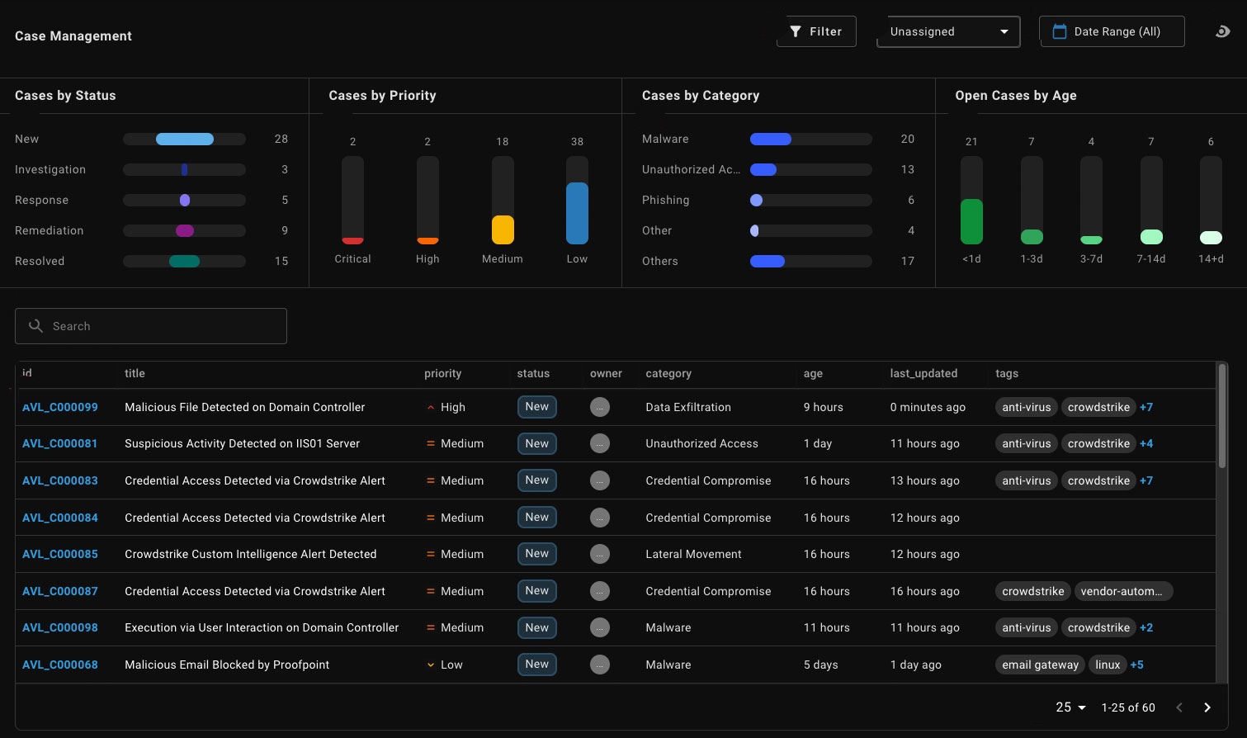The height and width of the screenshot is (738, 1247).
Task: Sort table by last_updated column header
Action: (923, 373)
